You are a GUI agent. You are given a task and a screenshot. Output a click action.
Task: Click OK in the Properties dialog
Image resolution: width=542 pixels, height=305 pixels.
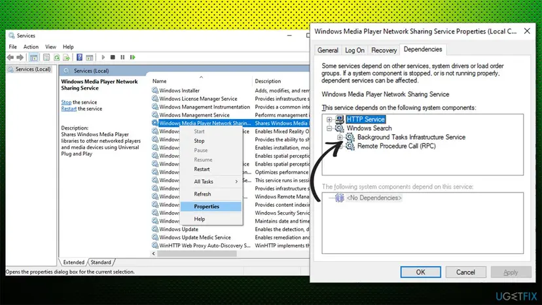pyautogui.click(x=421, y=272)
